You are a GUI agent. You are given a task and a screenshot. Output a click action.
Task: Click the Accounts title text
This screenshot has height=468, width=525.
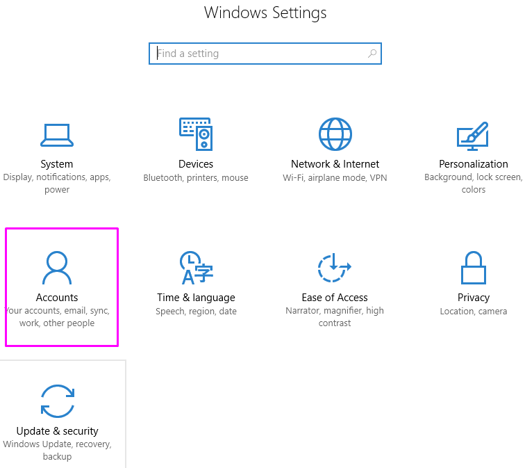[57, 298]
